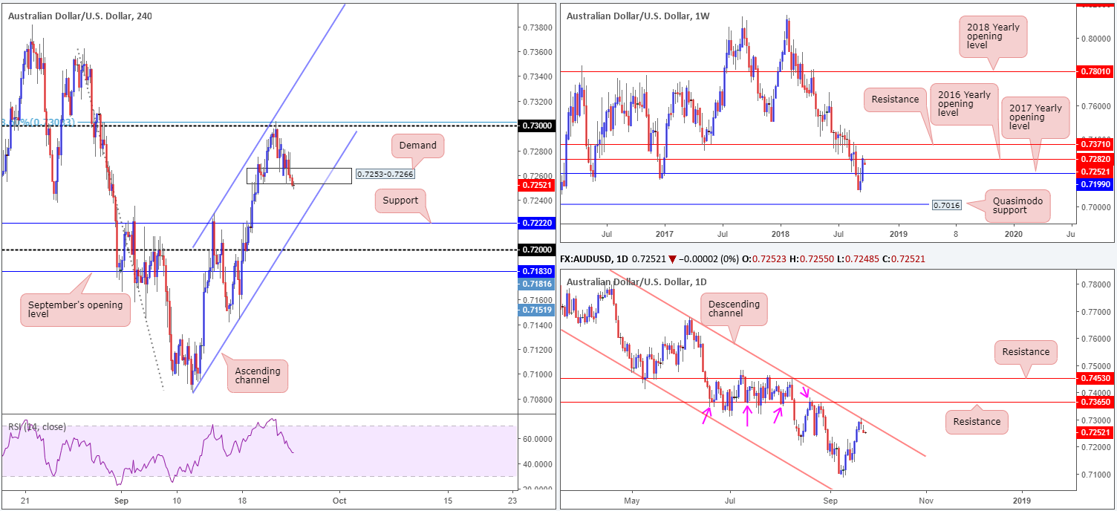1117x511 pixels.
Task: Click "May" on the daily time axis
Action: [x=632, y=499]
